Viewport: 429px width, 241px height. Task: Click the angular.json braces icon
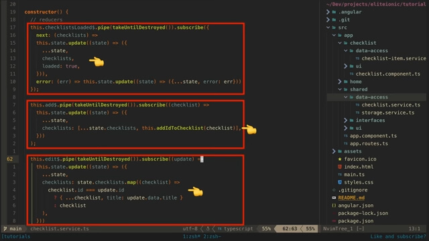pyautogui.click(x=334, y=206)
